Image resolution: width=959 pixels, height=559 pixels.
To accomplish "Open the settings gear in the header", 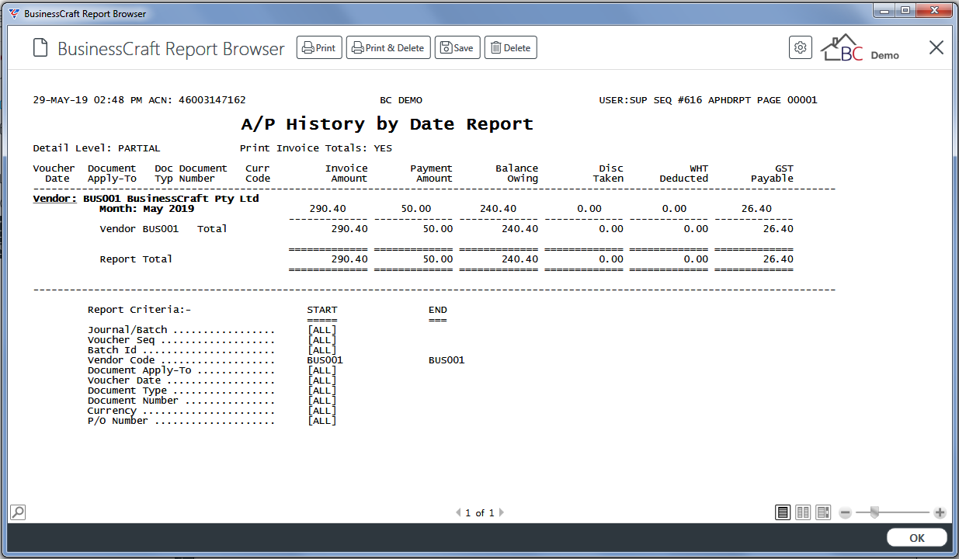I will 801,47.
